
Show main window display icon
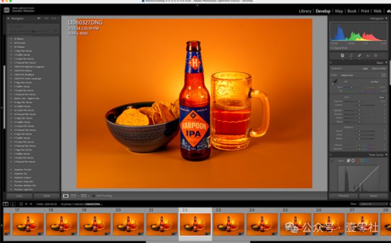(x=5, y=204)
